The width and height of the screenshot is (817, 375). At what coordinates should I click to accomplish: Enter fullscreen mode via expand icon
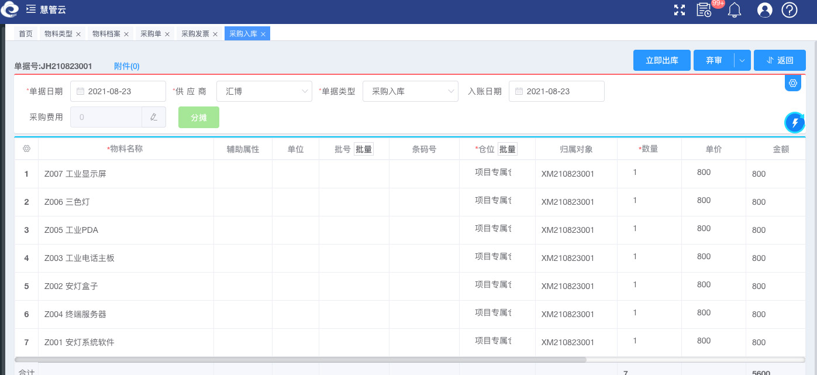(680, 9)
